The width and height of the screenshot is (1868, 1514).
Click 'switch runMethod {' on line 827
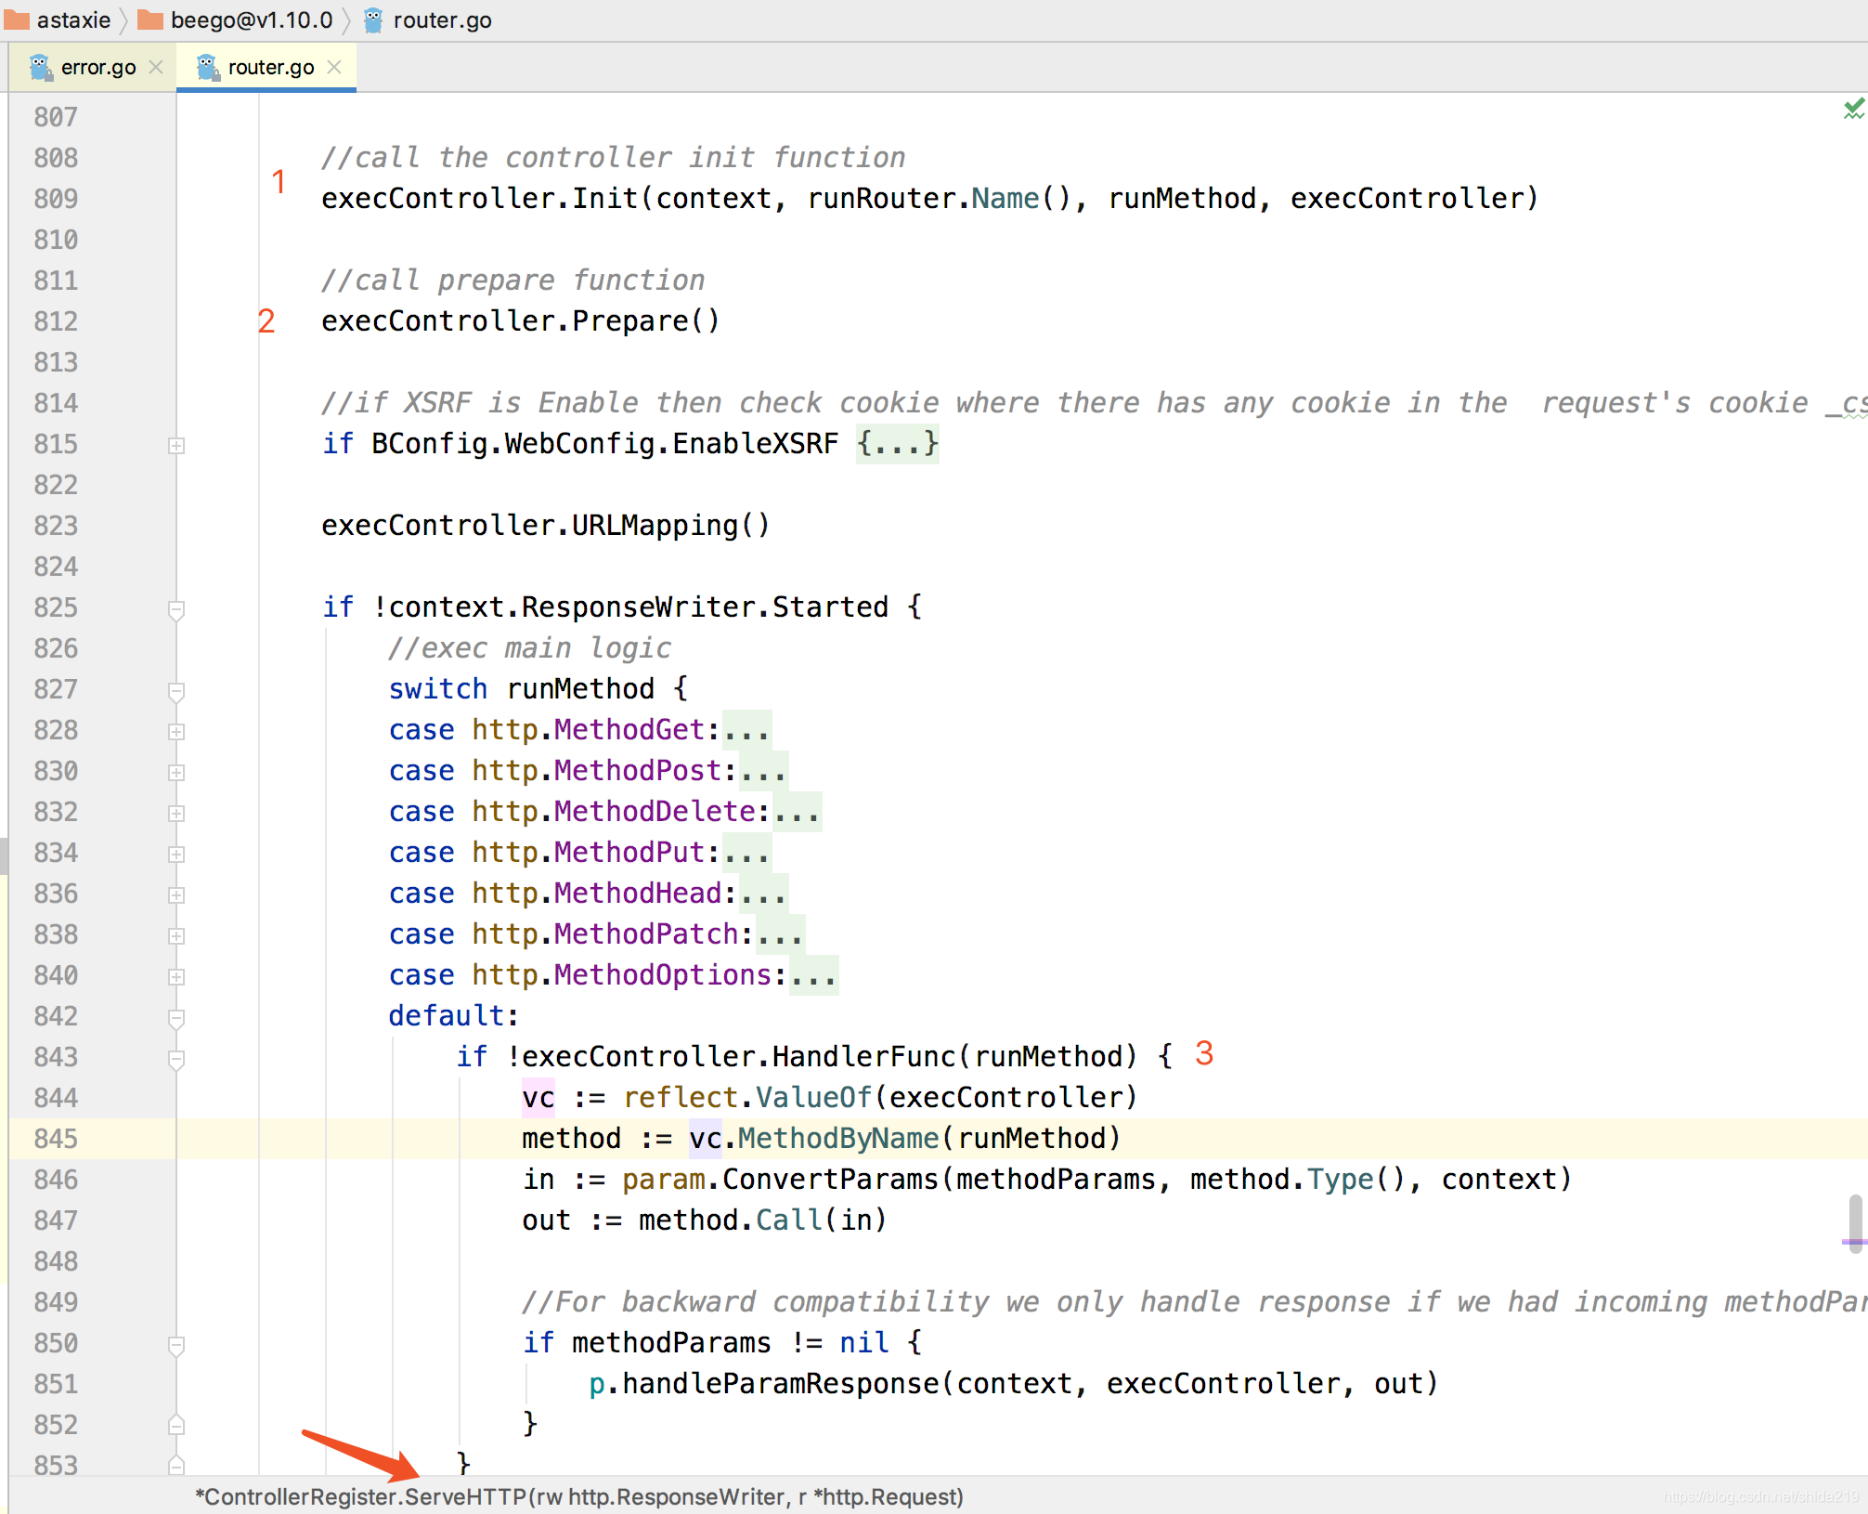tap(538, 689)
